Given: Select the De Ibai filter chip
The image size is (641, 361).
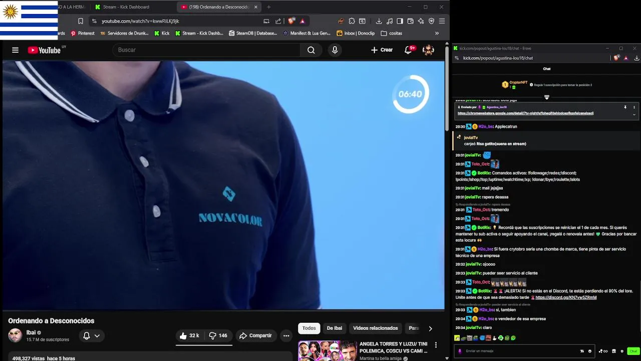Looking at the screenshot, I should click(x=335, y=328).
